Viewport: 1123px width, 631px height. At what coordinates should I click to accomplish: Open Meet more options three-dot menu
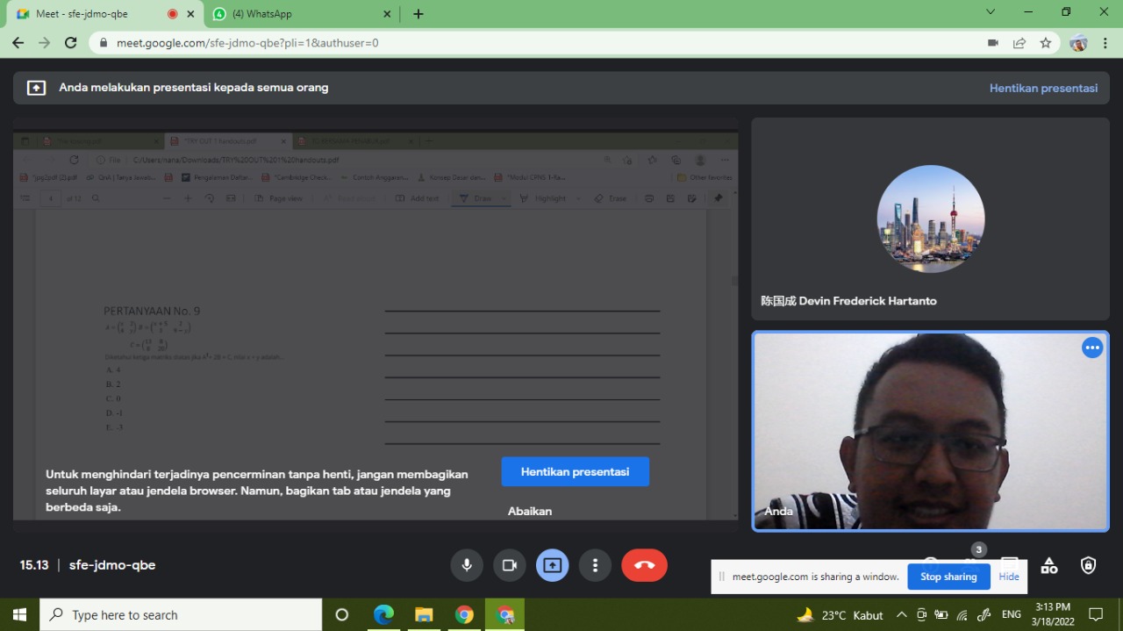click(595, 565)
